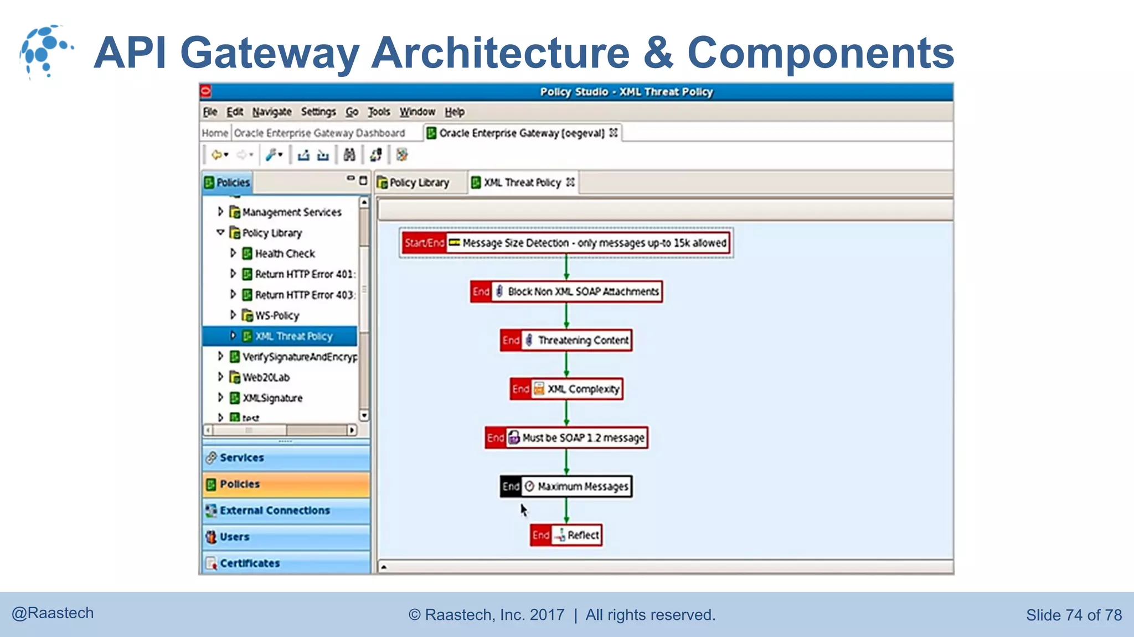
Task: Click the wrench tools toolbar icon
Action: pos(270,155)
